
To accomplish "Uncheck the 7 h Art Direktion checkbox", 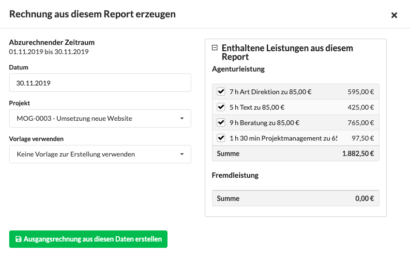I will 221,92.
